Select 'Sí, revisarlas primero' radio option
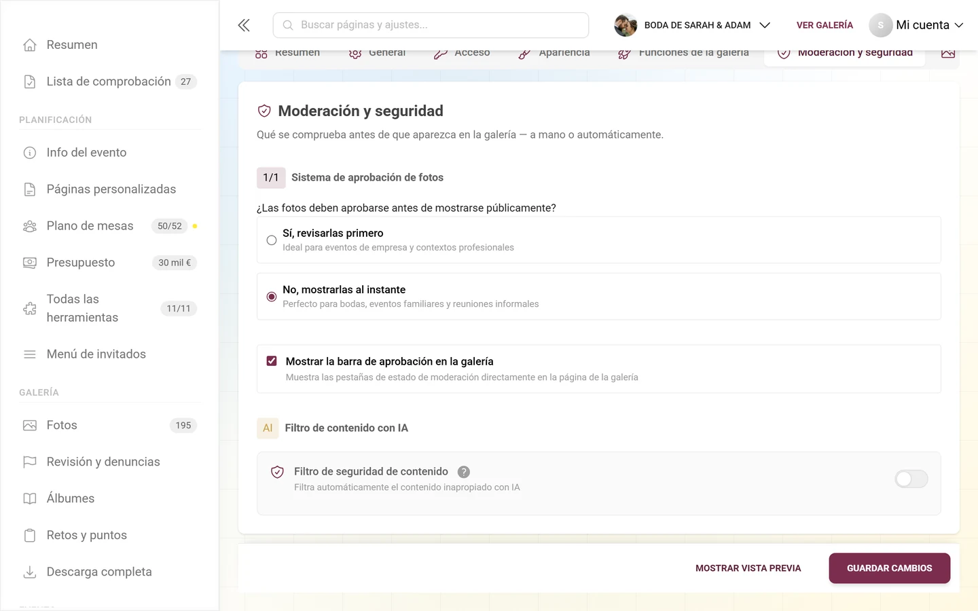 [x=272, y=240]
